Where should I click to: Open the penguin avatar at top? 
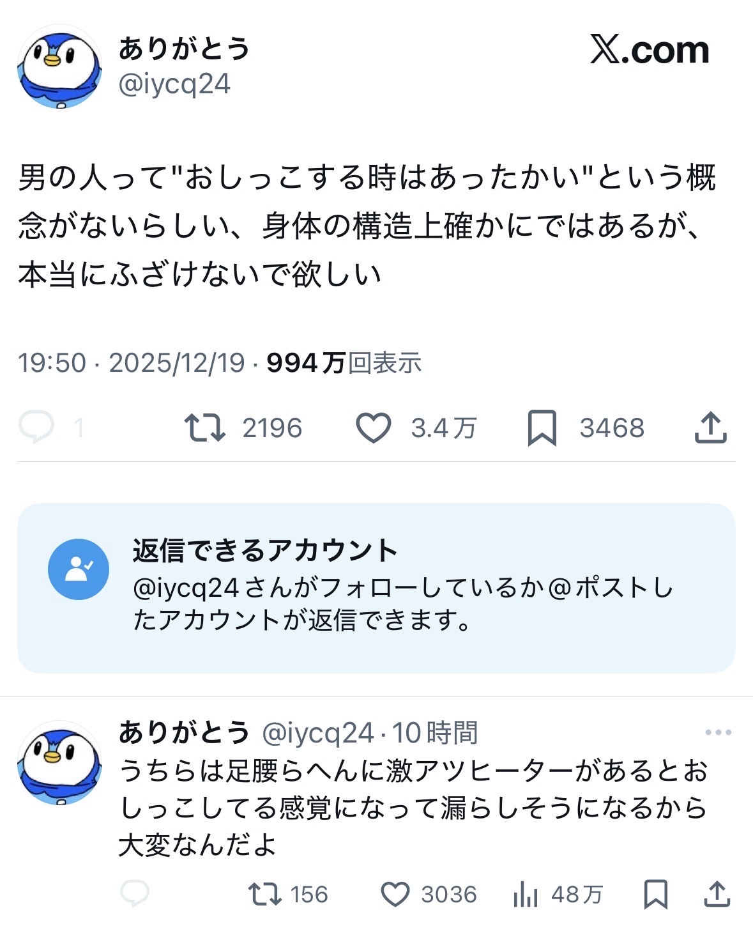pos(59,66)
